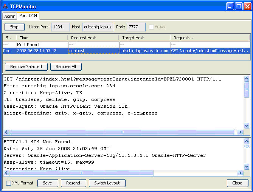Click the request pane scroll up arrow

click(x=247, y=79)
